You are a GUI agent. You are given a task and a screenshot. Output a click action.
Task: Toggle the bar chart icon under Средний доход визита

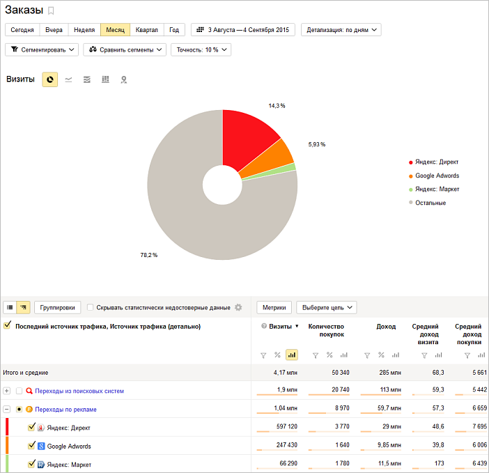tap(438, 355)
